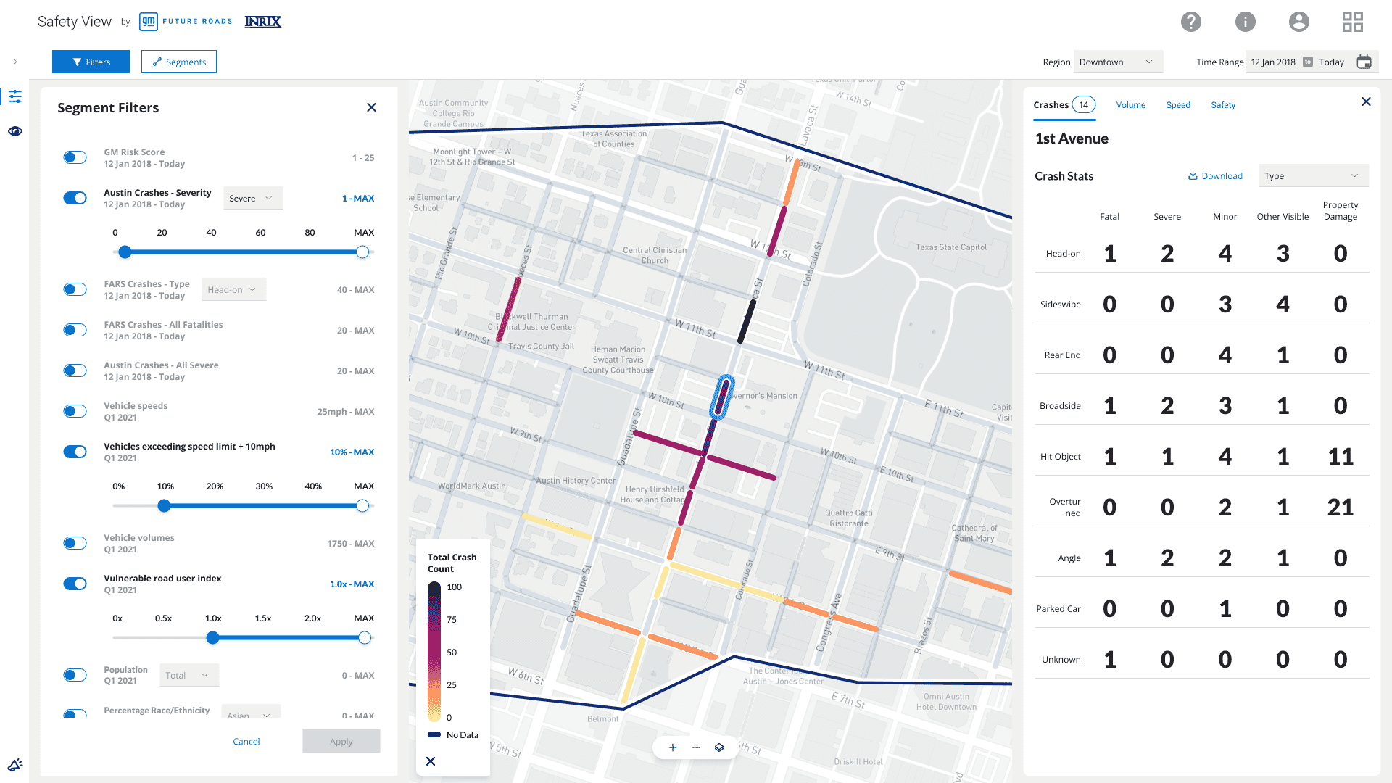
Task: Expand the Austin Crashes Severity dropdown
Action: click(x=250, y=198)
